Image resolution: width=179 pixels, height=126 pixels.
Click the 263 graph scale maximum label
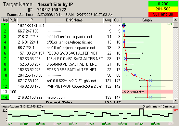(x=169, y=24)
